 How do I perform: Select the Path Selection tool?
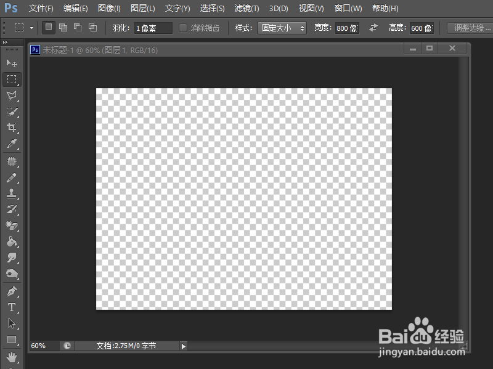(x=12, y=323)
